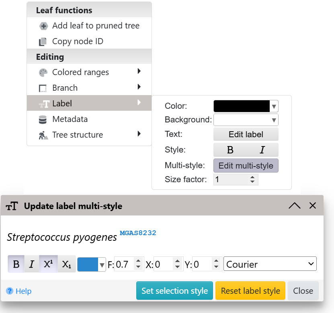Open the label Background color dropdown
Viewport: 334px width, 313px height.
click(246, 120)
